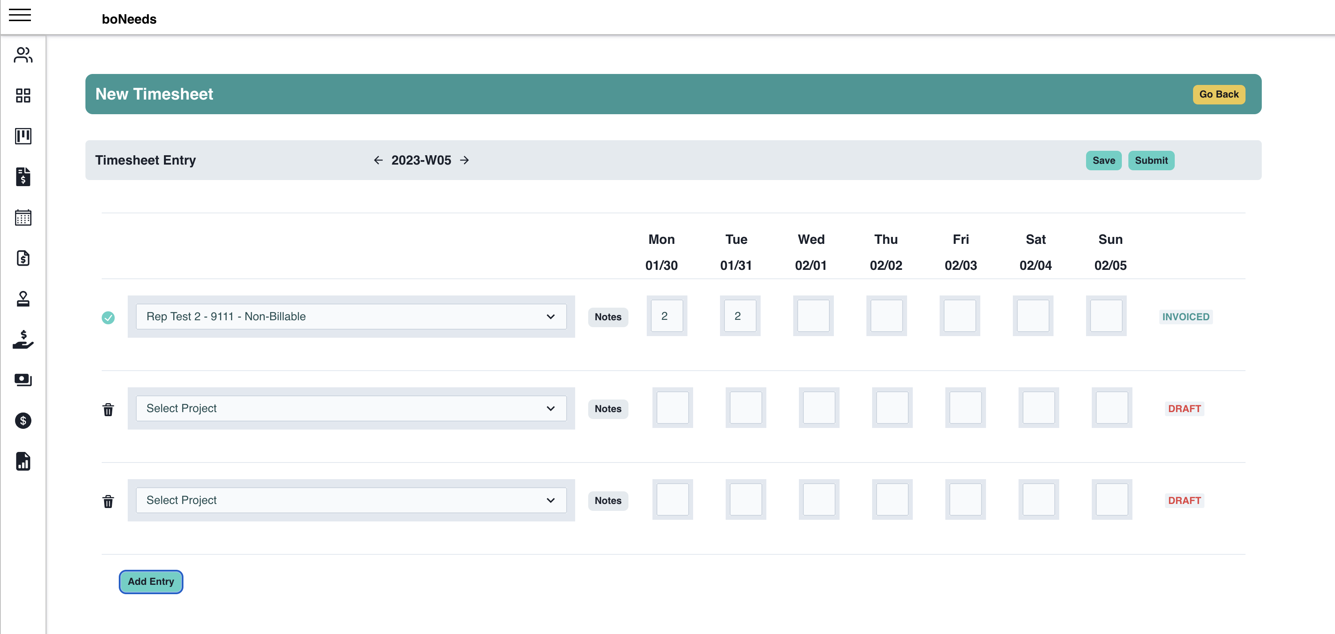
Task: Select the payments hand-with-dollar icon
Action: pos(23,340)
